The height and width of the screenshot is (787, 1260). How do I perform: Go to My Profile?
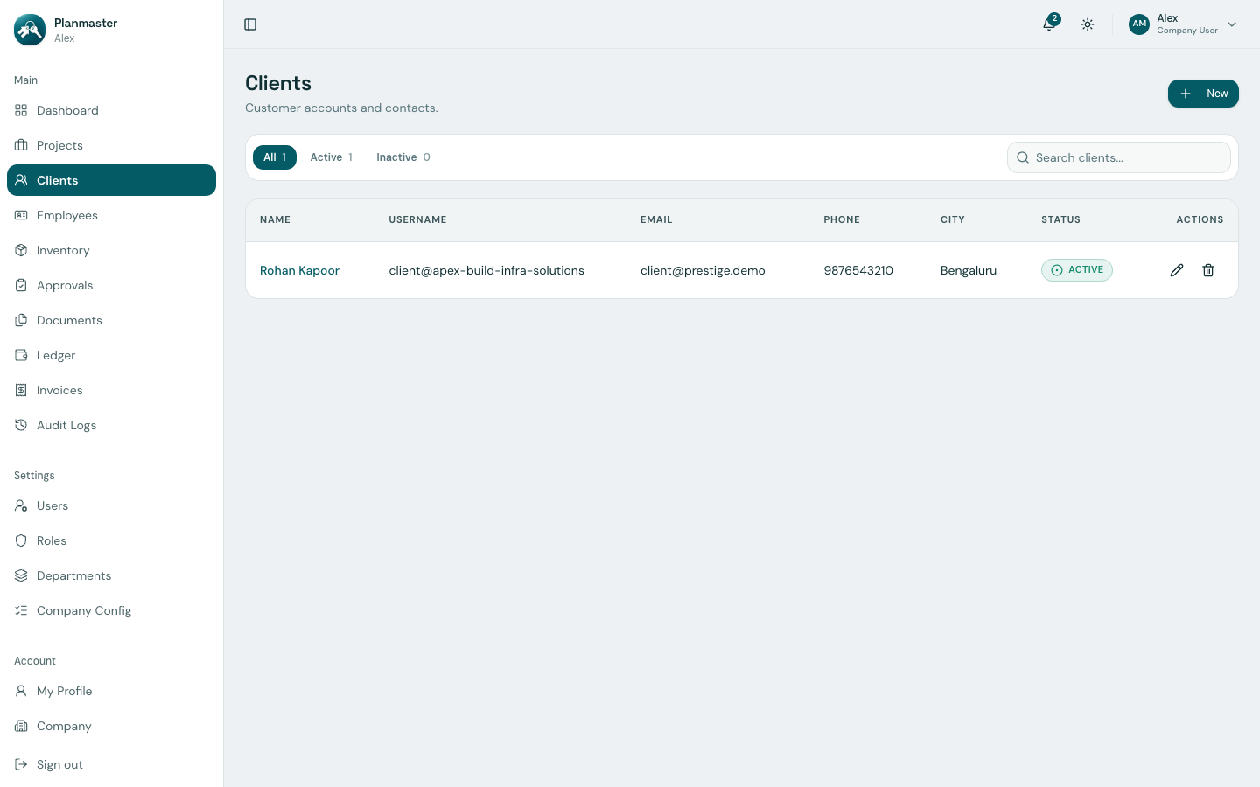click(x=111, y=691)
